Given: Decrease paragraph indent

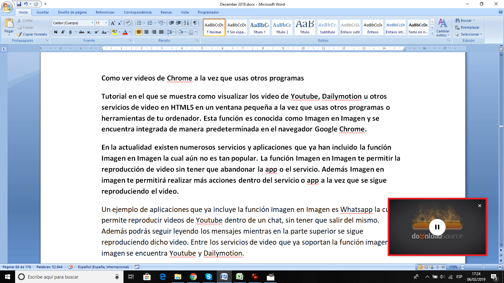Looking at the screenshot, I should [171, 23].
